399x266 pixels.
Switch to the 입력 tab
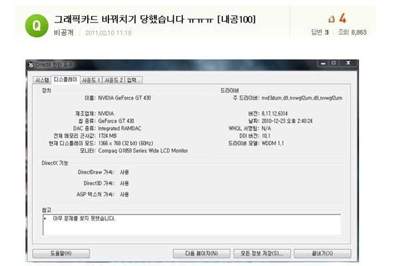point(132,79)
